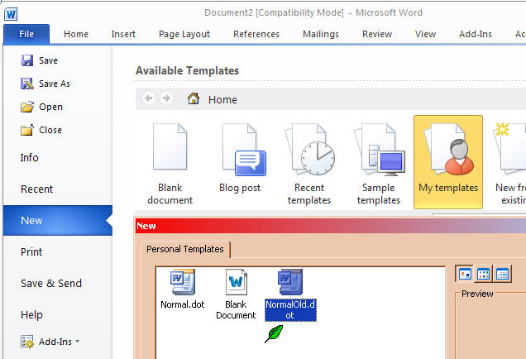Open the Add-Ins ribbon tab
The image size is (526, 359).
click(476, 34)
